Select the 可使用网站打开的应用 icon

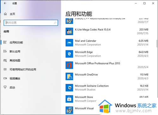pos(5,69)
